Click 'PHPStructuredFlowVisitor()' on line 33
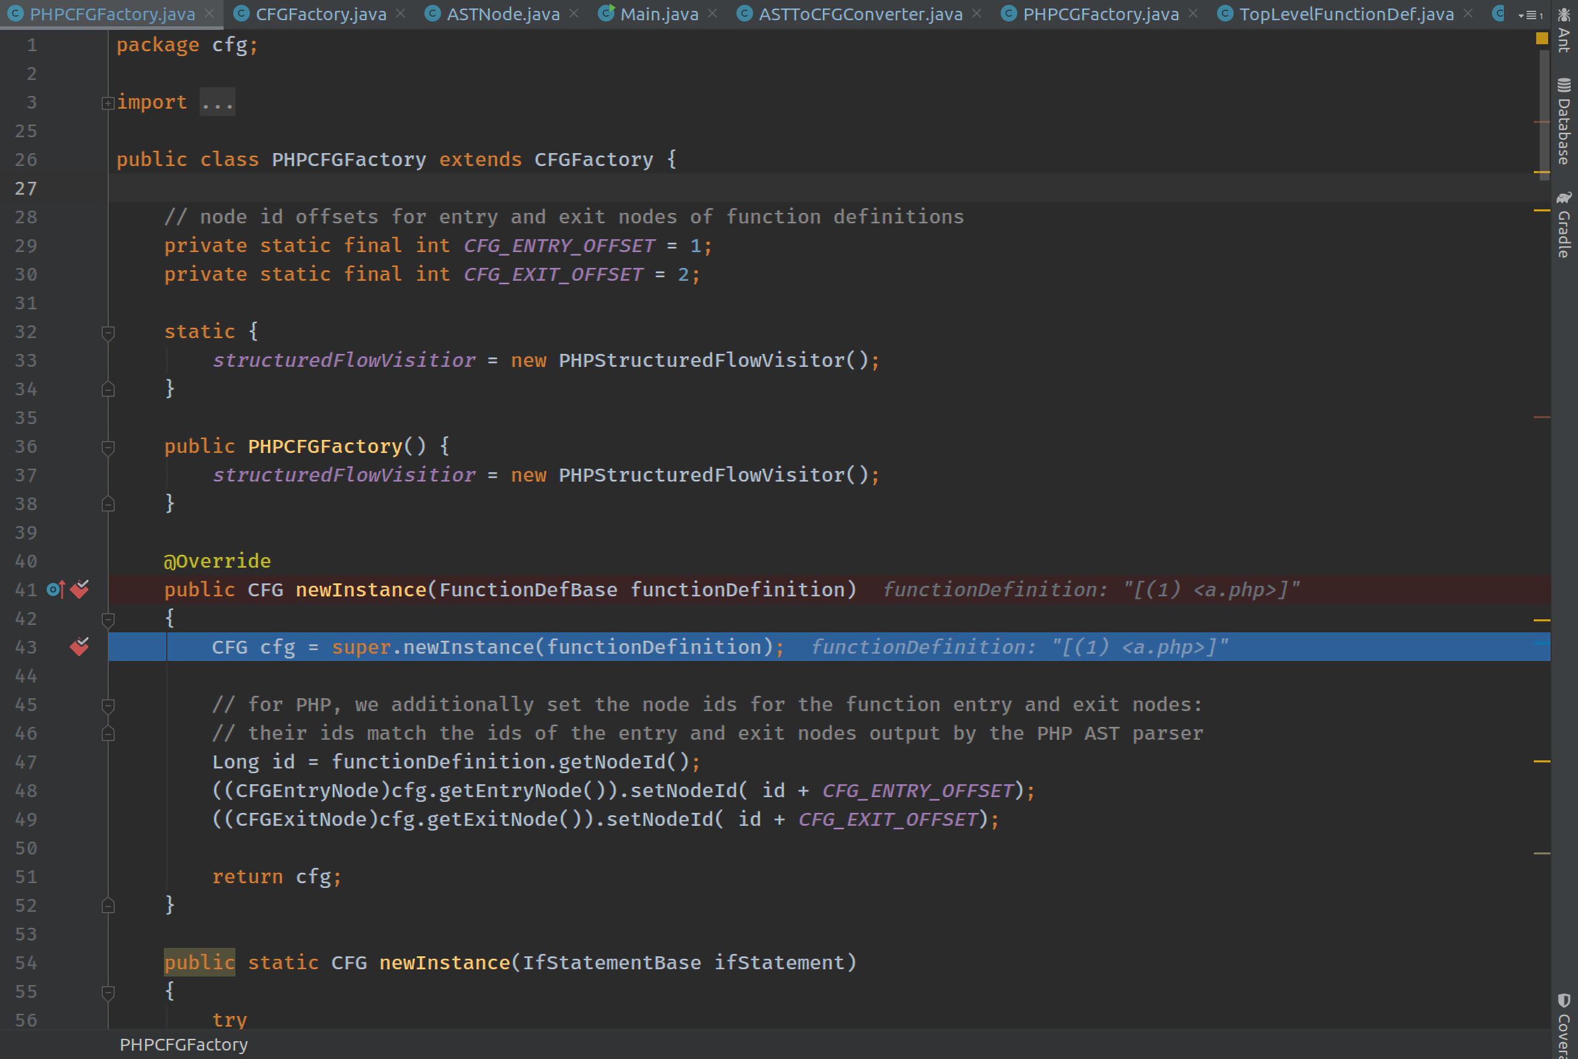This screenshot has width=1578, height=1059. pyautogui.click(x=713, y=360)
